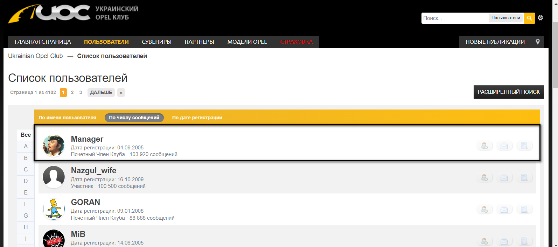
Task: Add Manager as a friend
Action: 484,146
